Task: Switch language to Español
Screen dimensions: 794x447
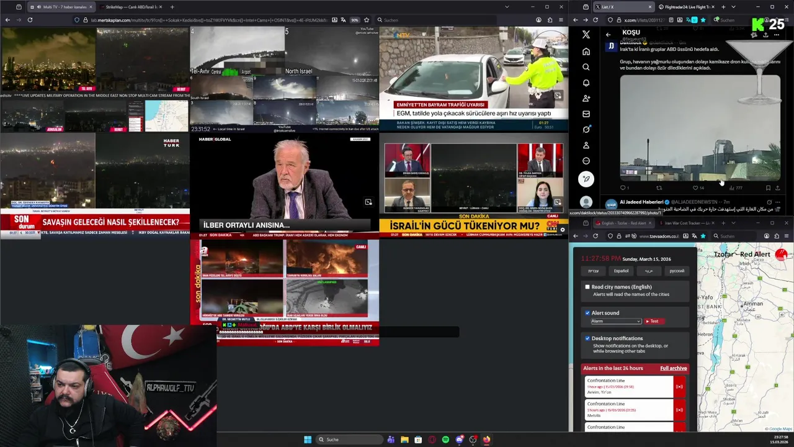Action: [x=621, y=271]
